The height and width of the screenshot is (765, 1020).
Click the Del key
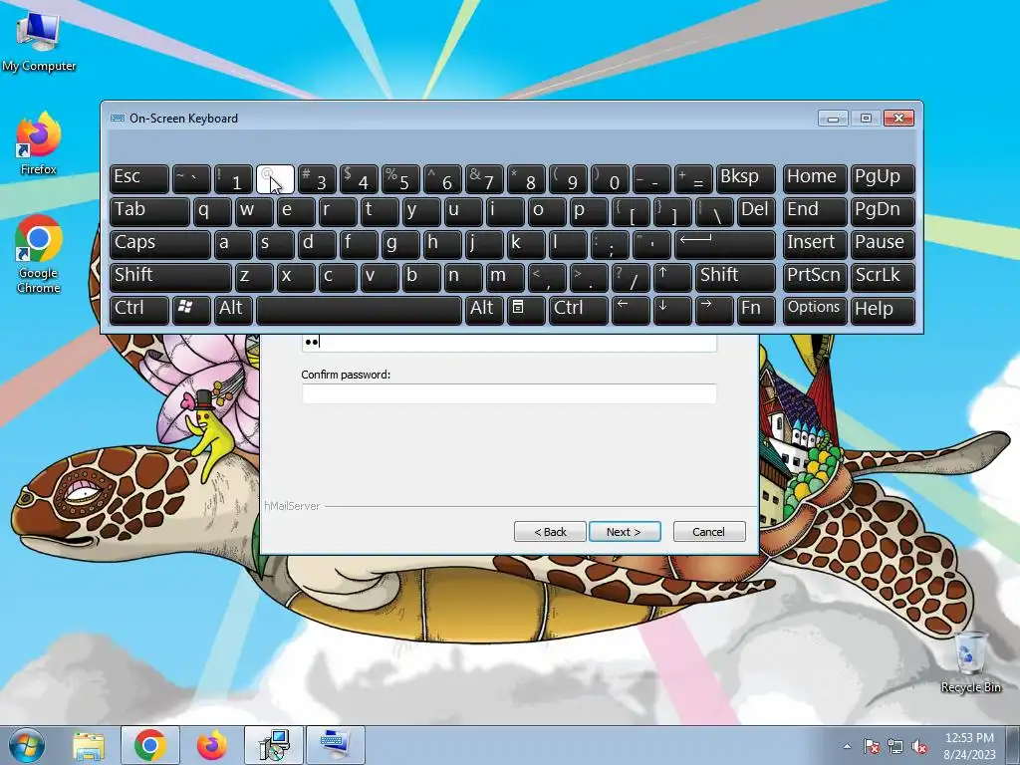(x=756, y=212)
